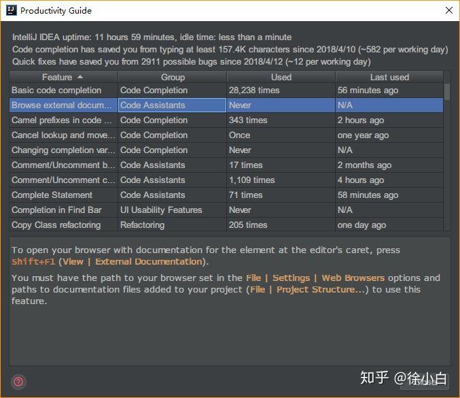Click the Refactoring group cell
The image size is (460, 398).
tap(173, 225)
